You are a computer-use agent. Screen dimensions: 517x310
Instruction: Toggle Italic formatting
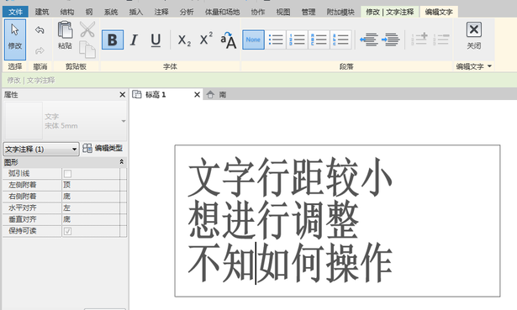tap(134, 39)
